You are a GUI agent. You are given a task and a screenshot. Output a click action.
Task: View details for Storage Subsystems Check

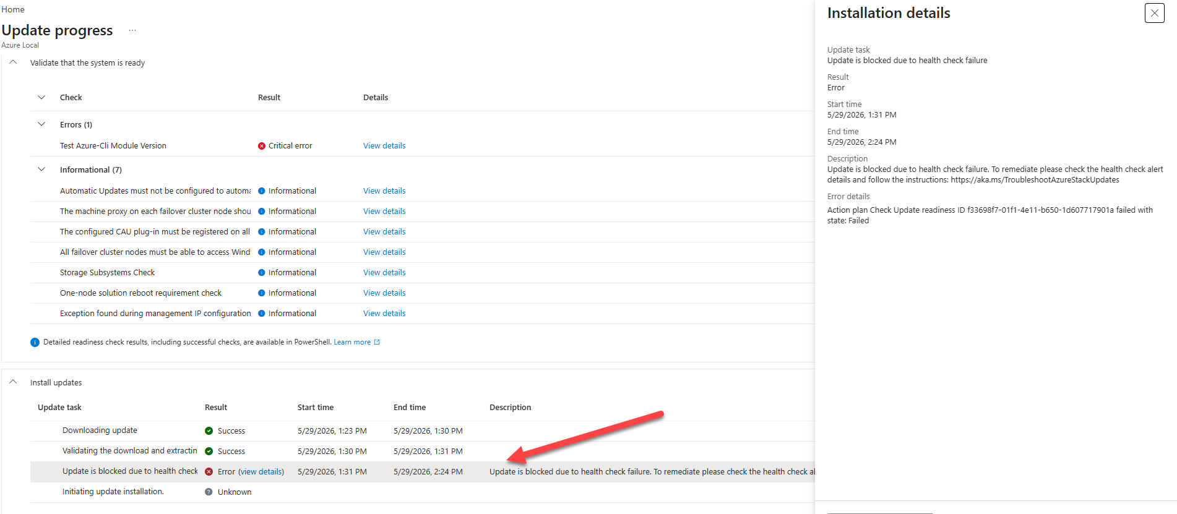[384, 273]
